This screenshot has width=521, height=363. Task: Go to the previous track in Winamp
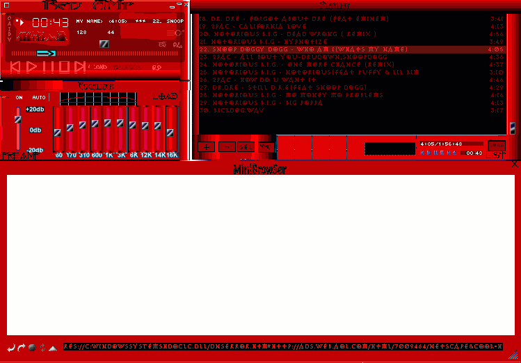pyautogui.click(x=15, y=67)
